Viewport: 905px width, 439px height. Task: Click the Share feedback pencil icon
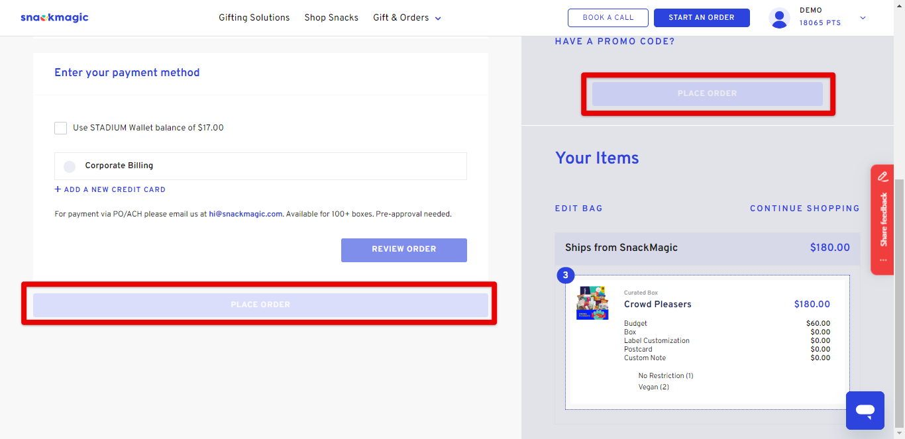coord(883,176)
